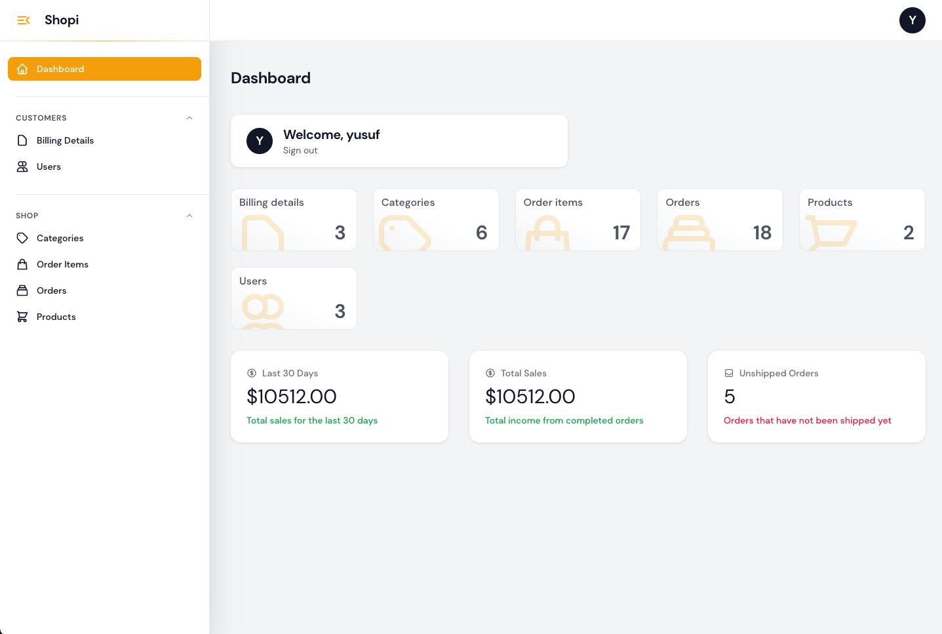Click the sidebar collapse hamburger icon

24,20
